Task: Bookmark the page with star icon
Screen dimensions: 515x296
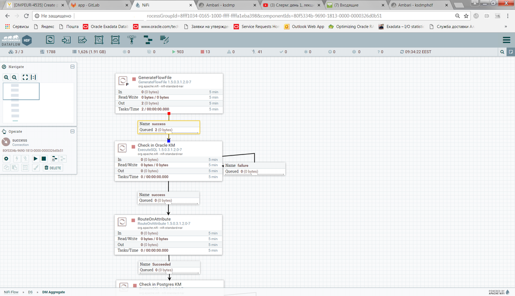Action: pyautogui.click(x=466, y=16)
